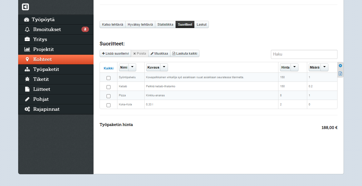Click the Haku search field
The height and width of the screenshot is (186, 362).
(x=304, y=54)
